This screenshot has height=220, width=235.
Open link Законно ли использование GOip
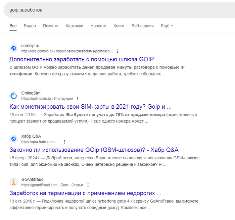(x=94, y=150)
